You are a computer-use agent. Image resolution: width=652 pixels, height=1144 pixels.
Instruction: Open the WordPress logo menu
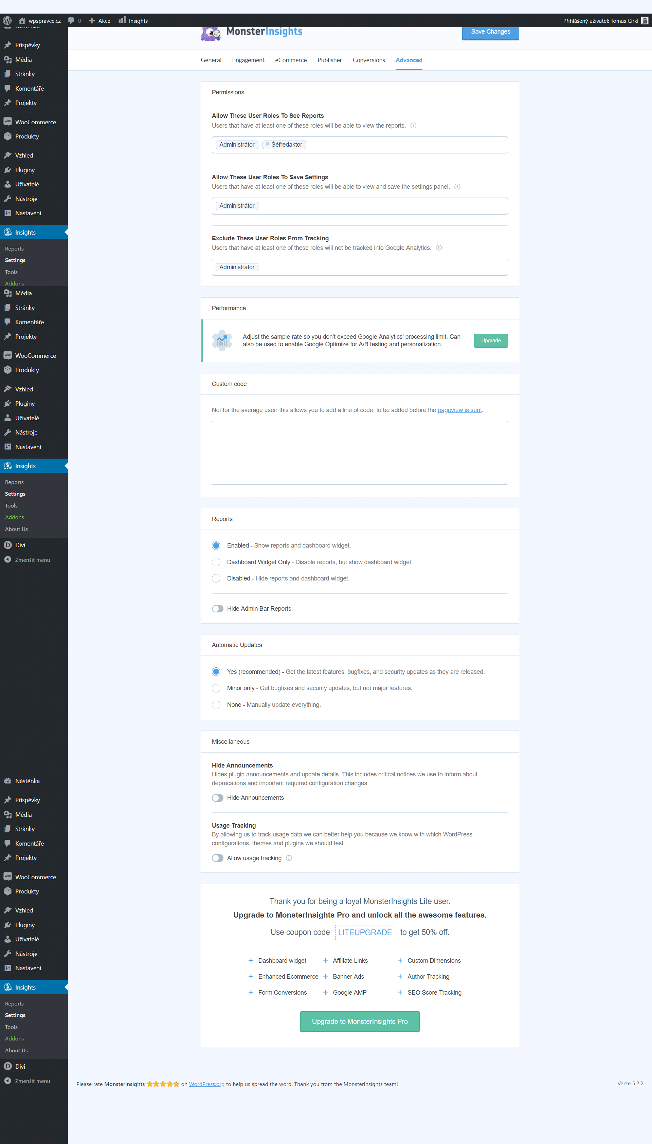(7, 21)
